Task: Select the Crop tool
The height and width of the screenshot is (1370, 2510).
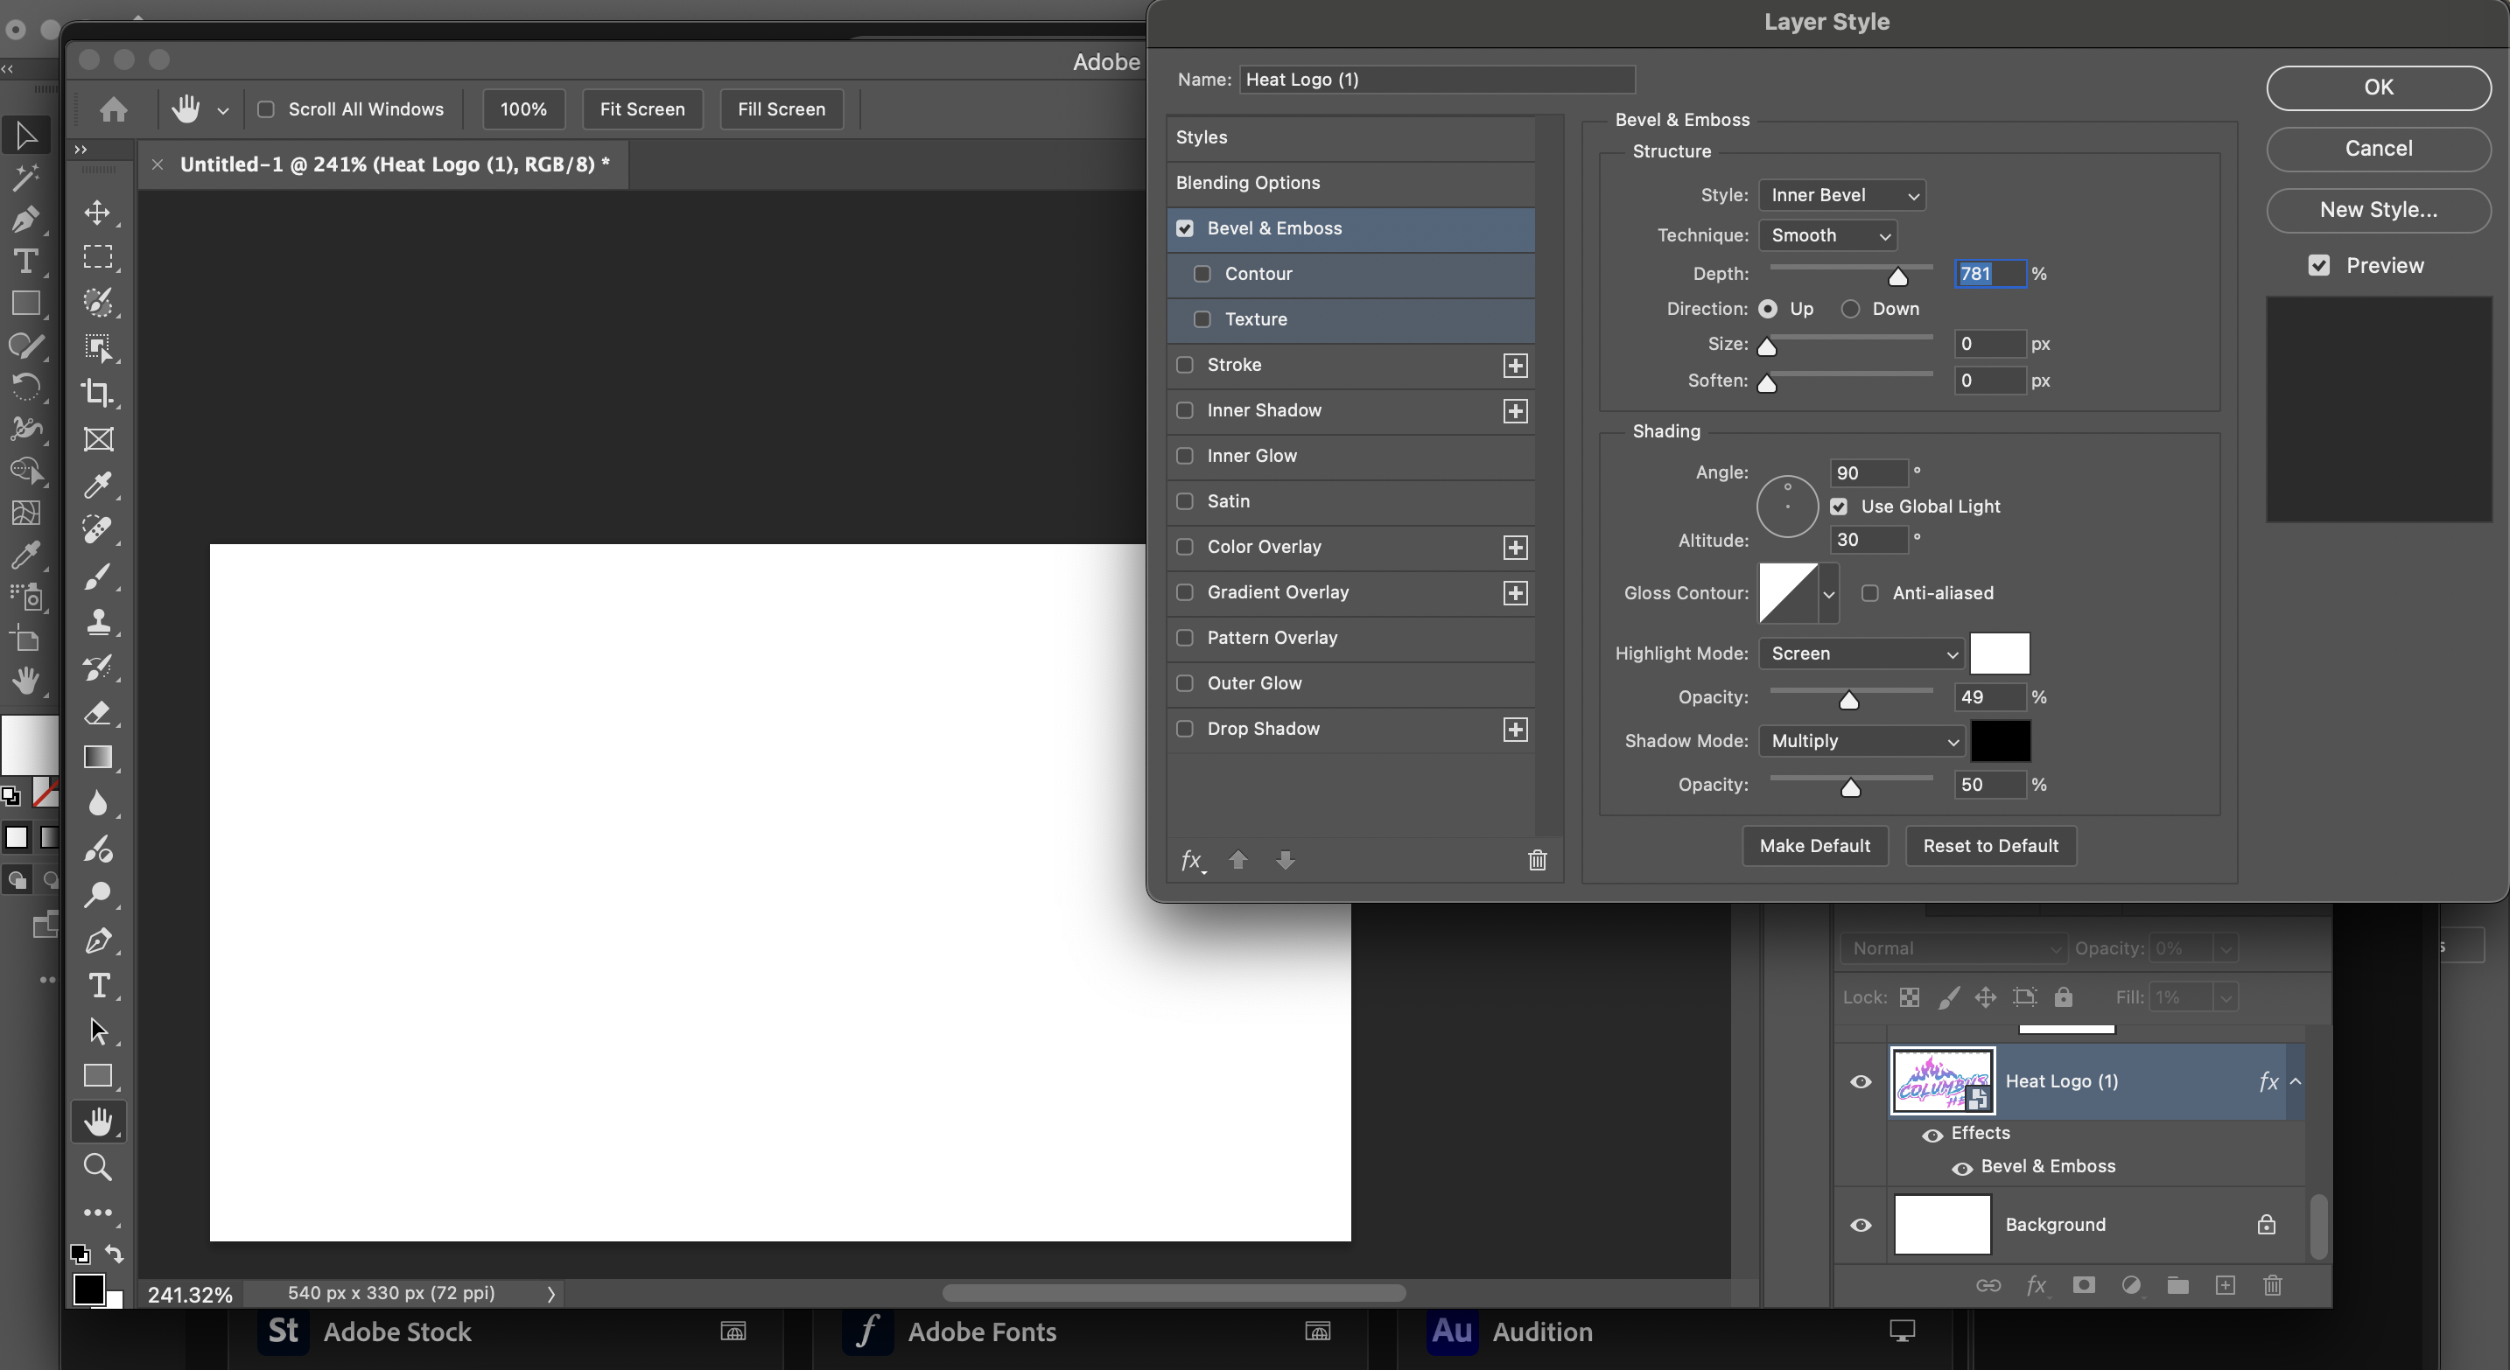Action: 97,393
